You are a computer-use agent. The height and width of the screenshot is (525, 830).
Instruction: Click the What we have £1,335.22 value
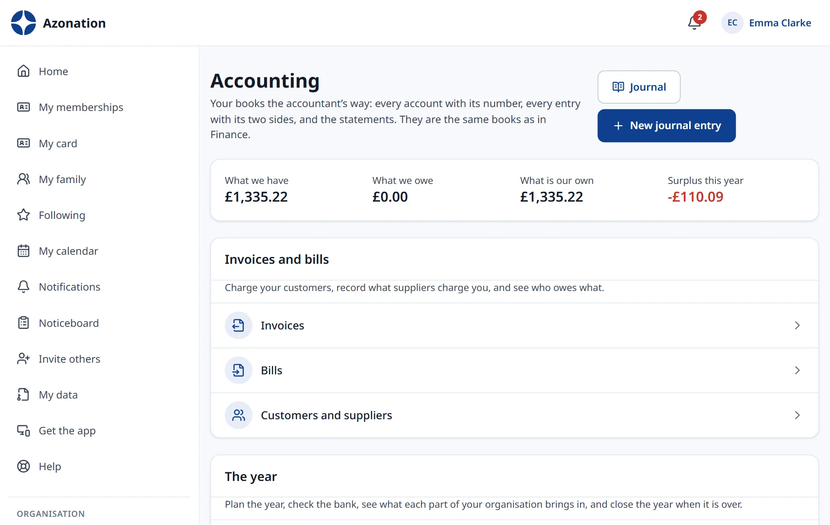pyautogui.click(x=256, y=197)
